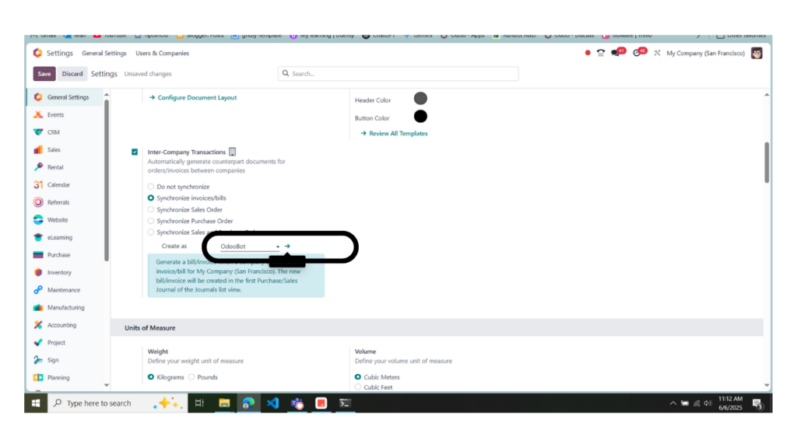Open the Terminal from the taskbar

point(345,404)
